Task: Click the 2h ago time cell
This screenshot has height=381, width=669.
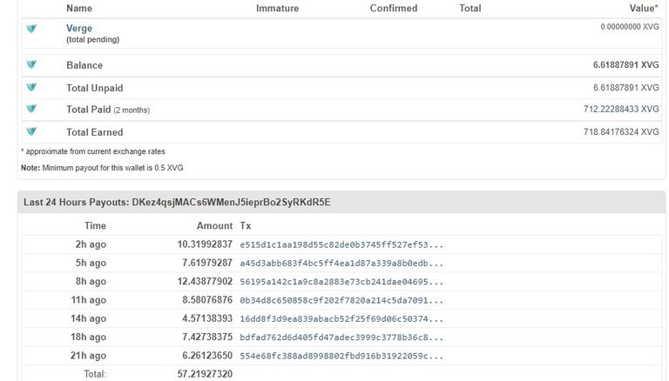Action: [x=91, y=244]
